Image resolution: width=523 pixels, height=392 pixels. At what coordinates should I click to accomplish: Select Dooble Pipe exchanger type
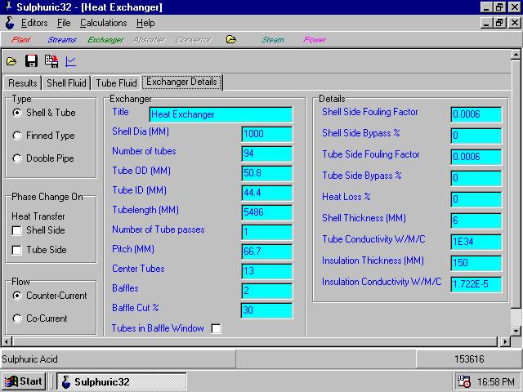click(x=43, y=158)
